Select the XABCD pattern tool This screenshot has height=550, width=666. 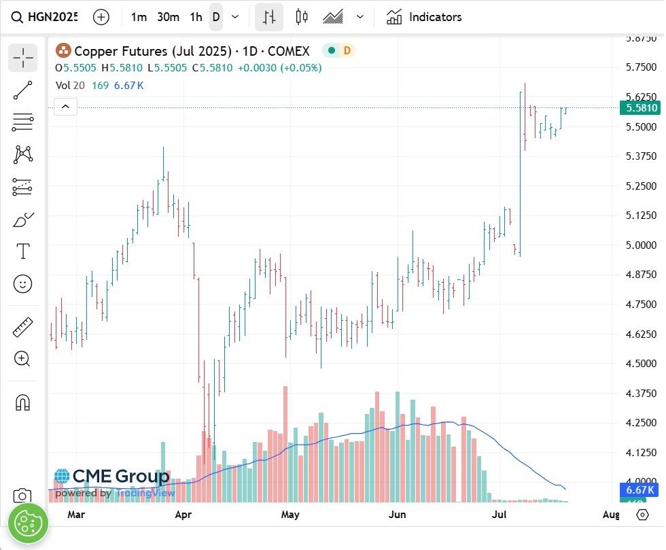click(23, 154)
